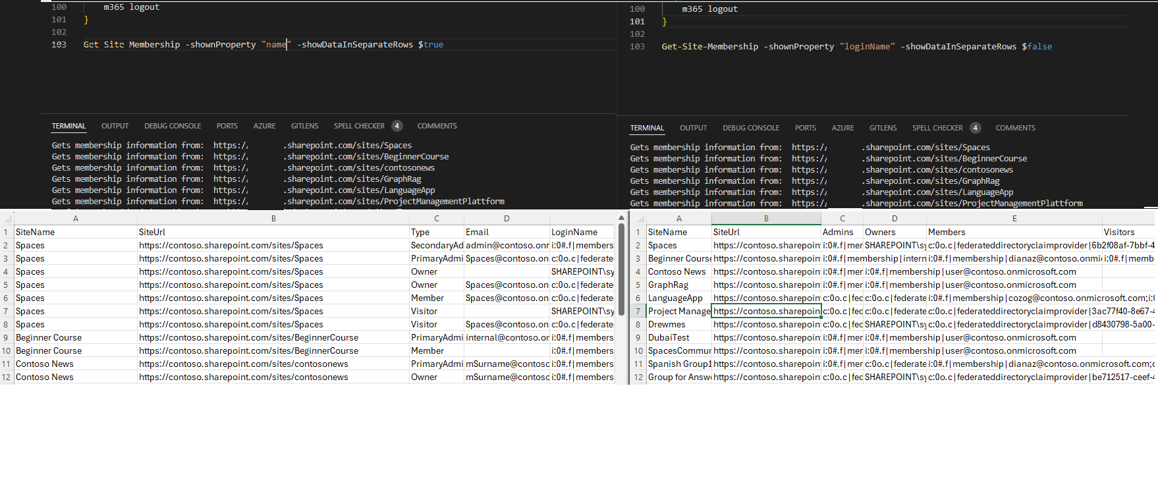Click the scroll-up arrow of the LoginName sheet scrollbar

pyautogui.click(x=621, y=217)
